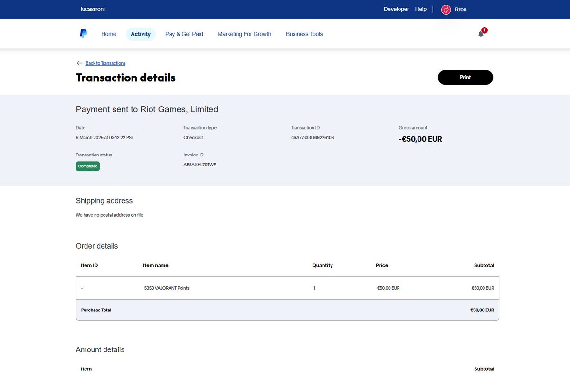Open Pay & Get Paid menu
The width and height of the screenshot is (570, 378).
point(184,34)
